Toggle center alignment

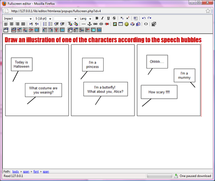12,24
